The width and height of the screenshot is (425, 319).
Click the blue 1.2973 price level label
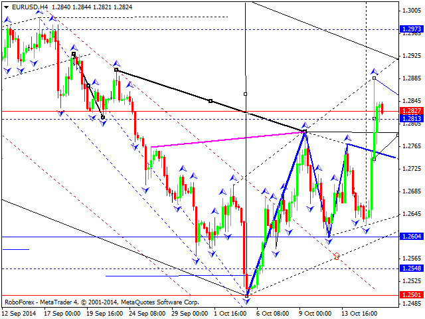tap(411, 29)
